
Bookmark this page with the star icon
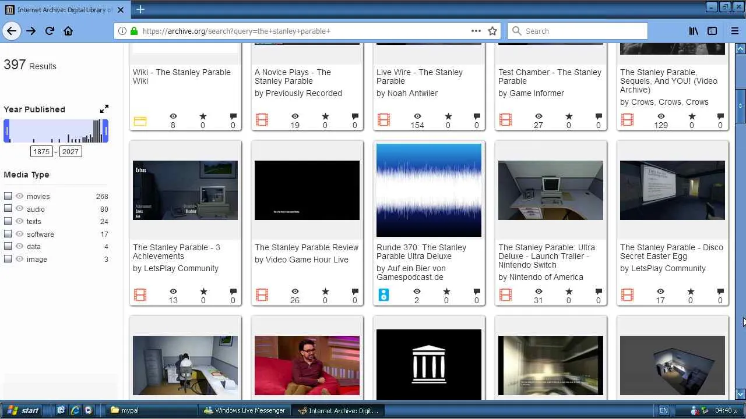pos(492,31)
